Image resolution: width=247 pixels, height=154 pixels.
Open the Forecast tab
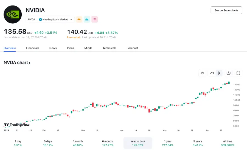[x=132, y=48]
